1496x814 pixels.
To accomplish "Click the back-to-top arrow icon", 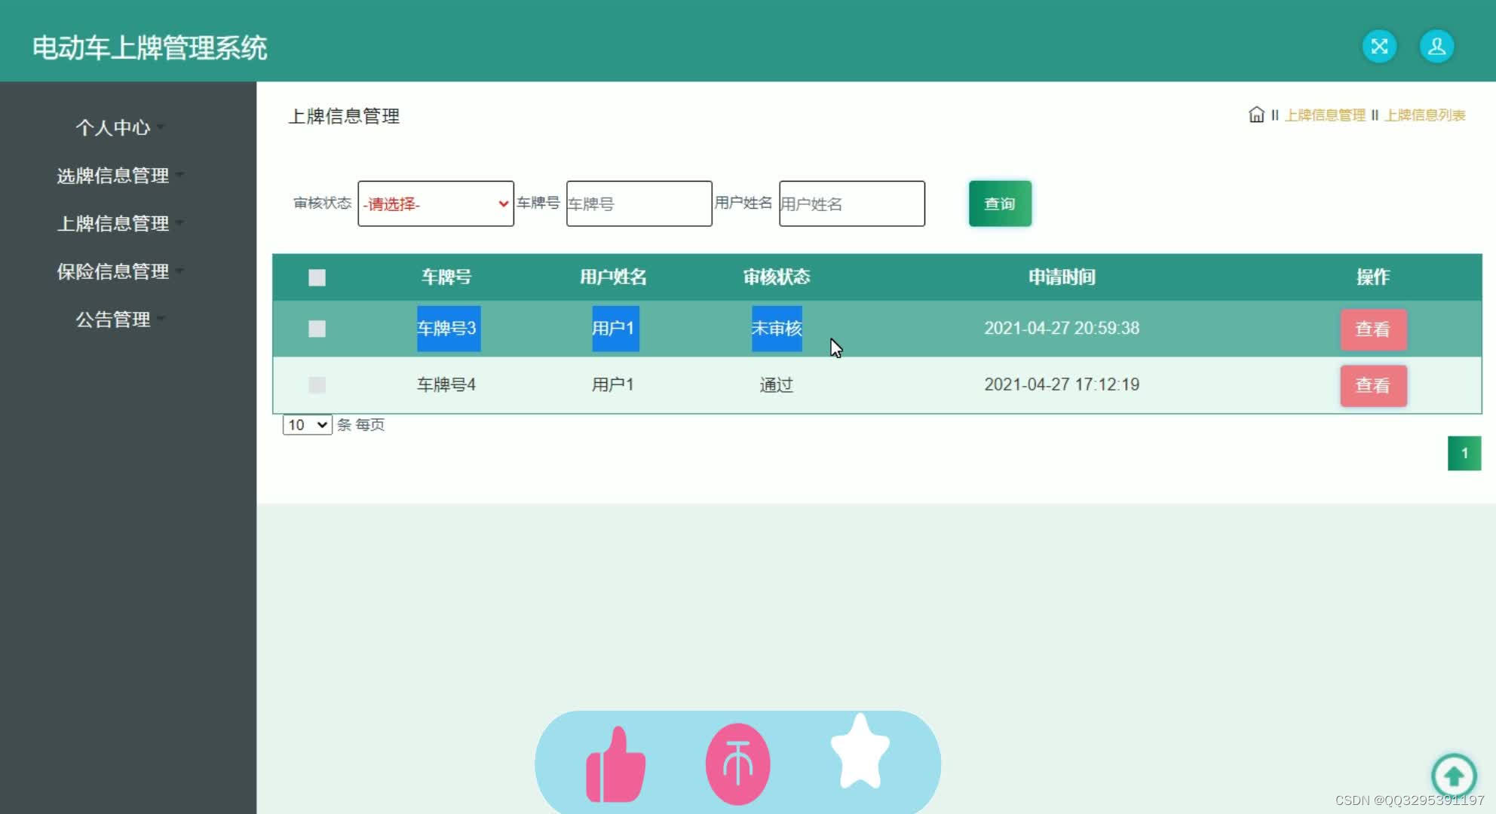I will 1454,776.
